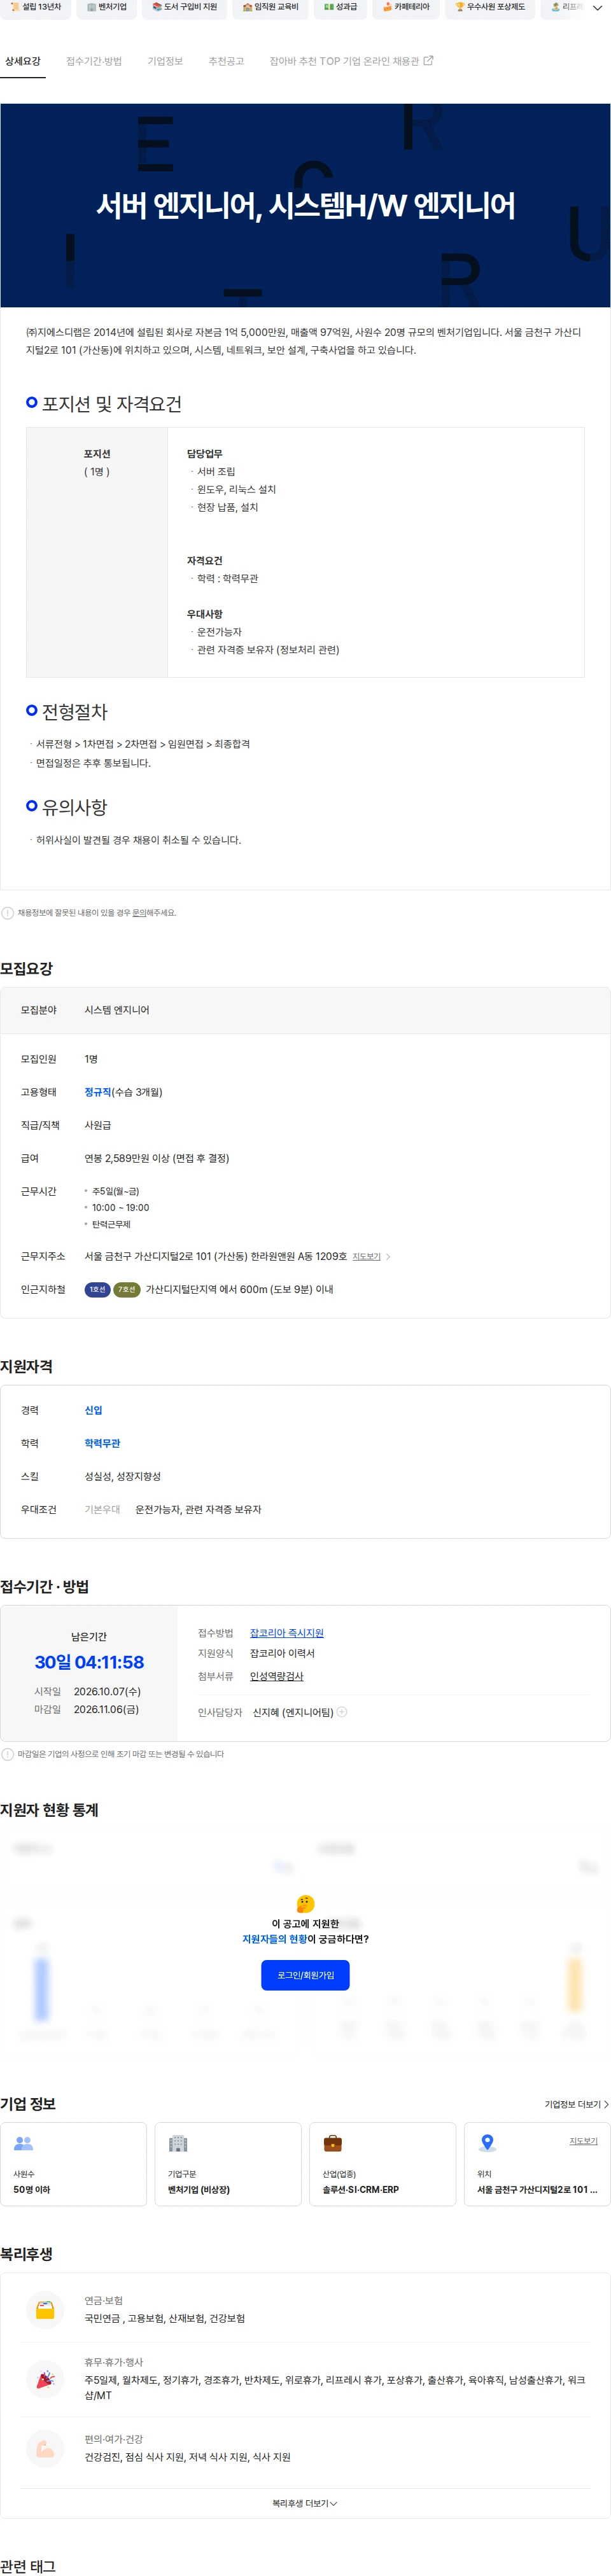Image resolution: width=611 pixels, height=2576 pixels.
Task: Click the 설립 13년차 chip
Action: tap(36, 7)
